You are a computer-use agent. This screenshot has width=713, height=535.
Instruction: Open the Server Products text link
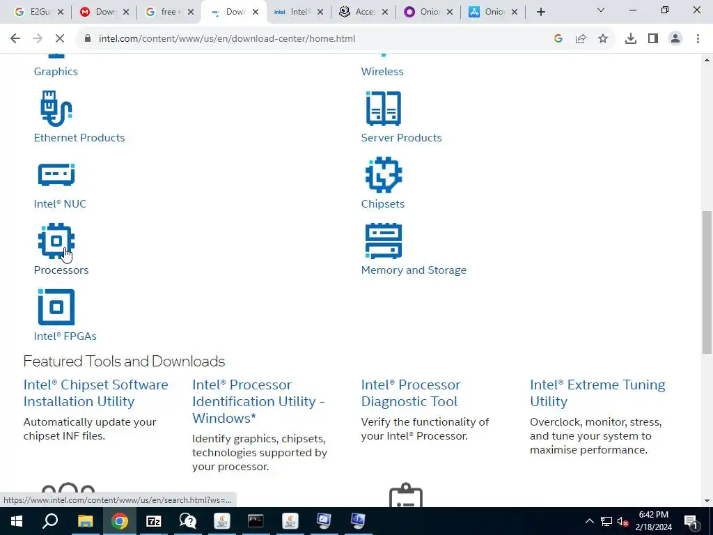point(402,138)
